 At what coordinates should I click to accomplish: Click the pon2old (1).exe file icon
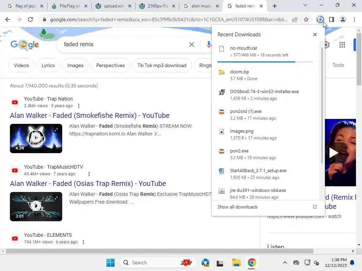click(x=222, y=112)
